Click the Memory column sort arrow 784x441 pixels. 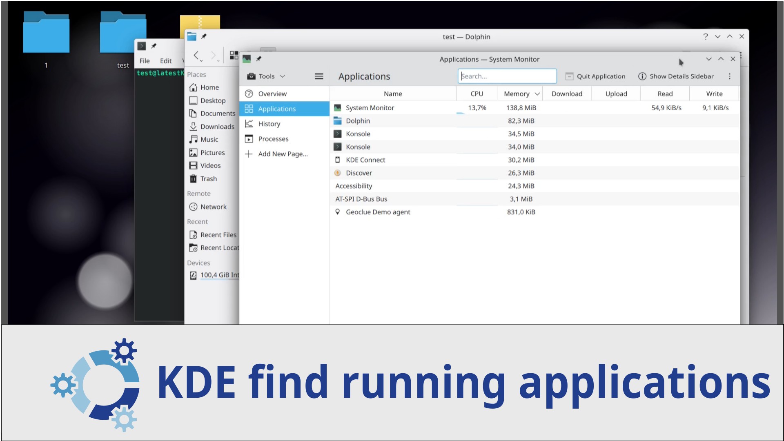[x=537, y=94]
